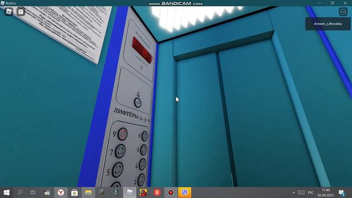Click the ЛИФТЁРЫ label on the panel
Screen dimensions: 352x198
pos(126,113)
